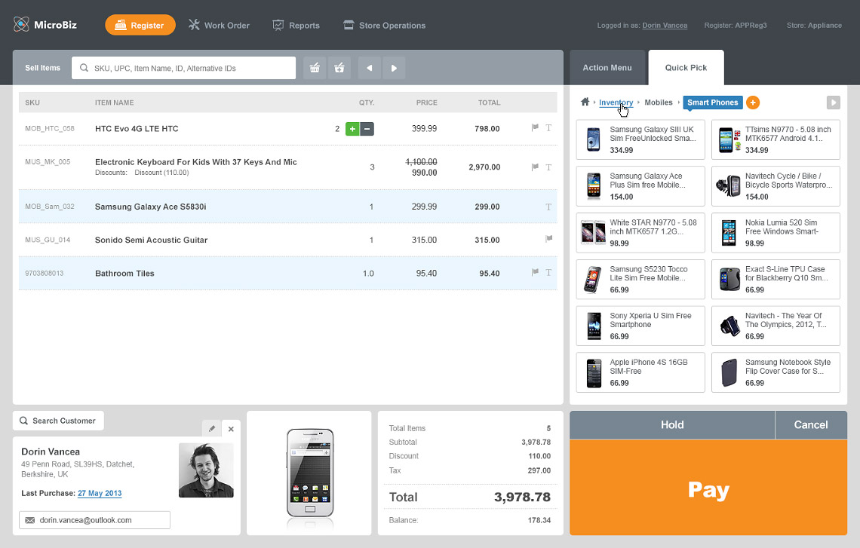
Task: Open last purchase 27 May 2013 link
Action: [x=100, y=493]
